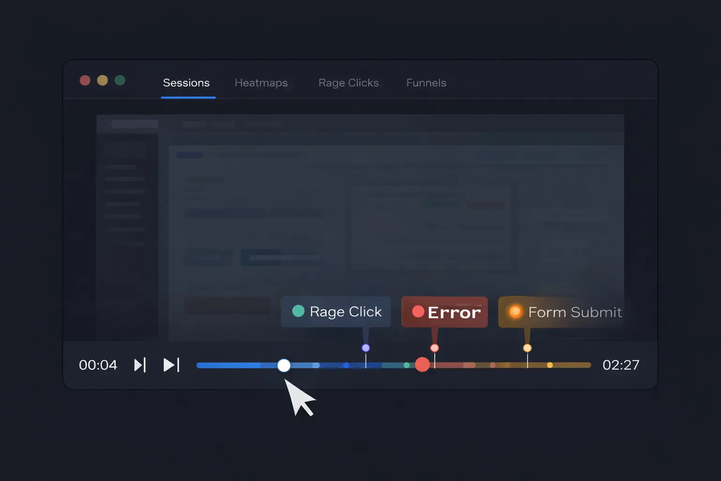Click the 02:27 total duration display

pyautogui.click(x=621, y=365)
